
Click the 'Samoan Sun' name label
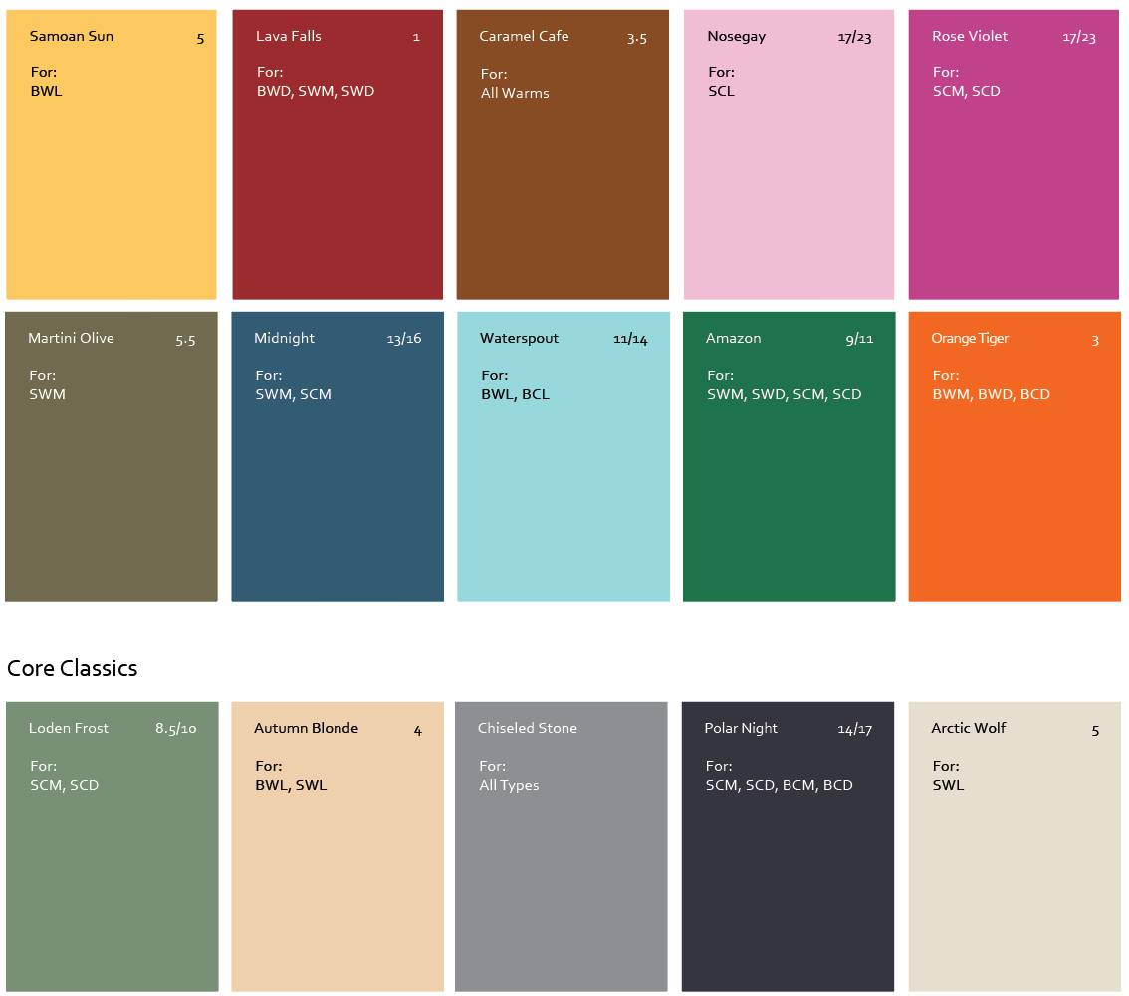tap(72, 36)
